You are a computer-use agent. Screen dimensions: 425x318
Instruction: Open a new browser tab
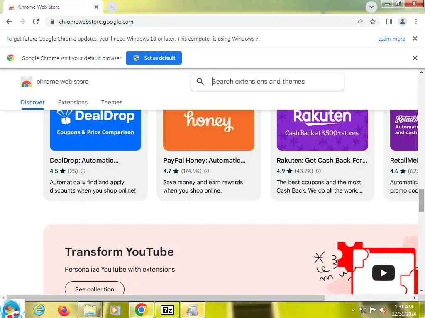click(112, 7)
